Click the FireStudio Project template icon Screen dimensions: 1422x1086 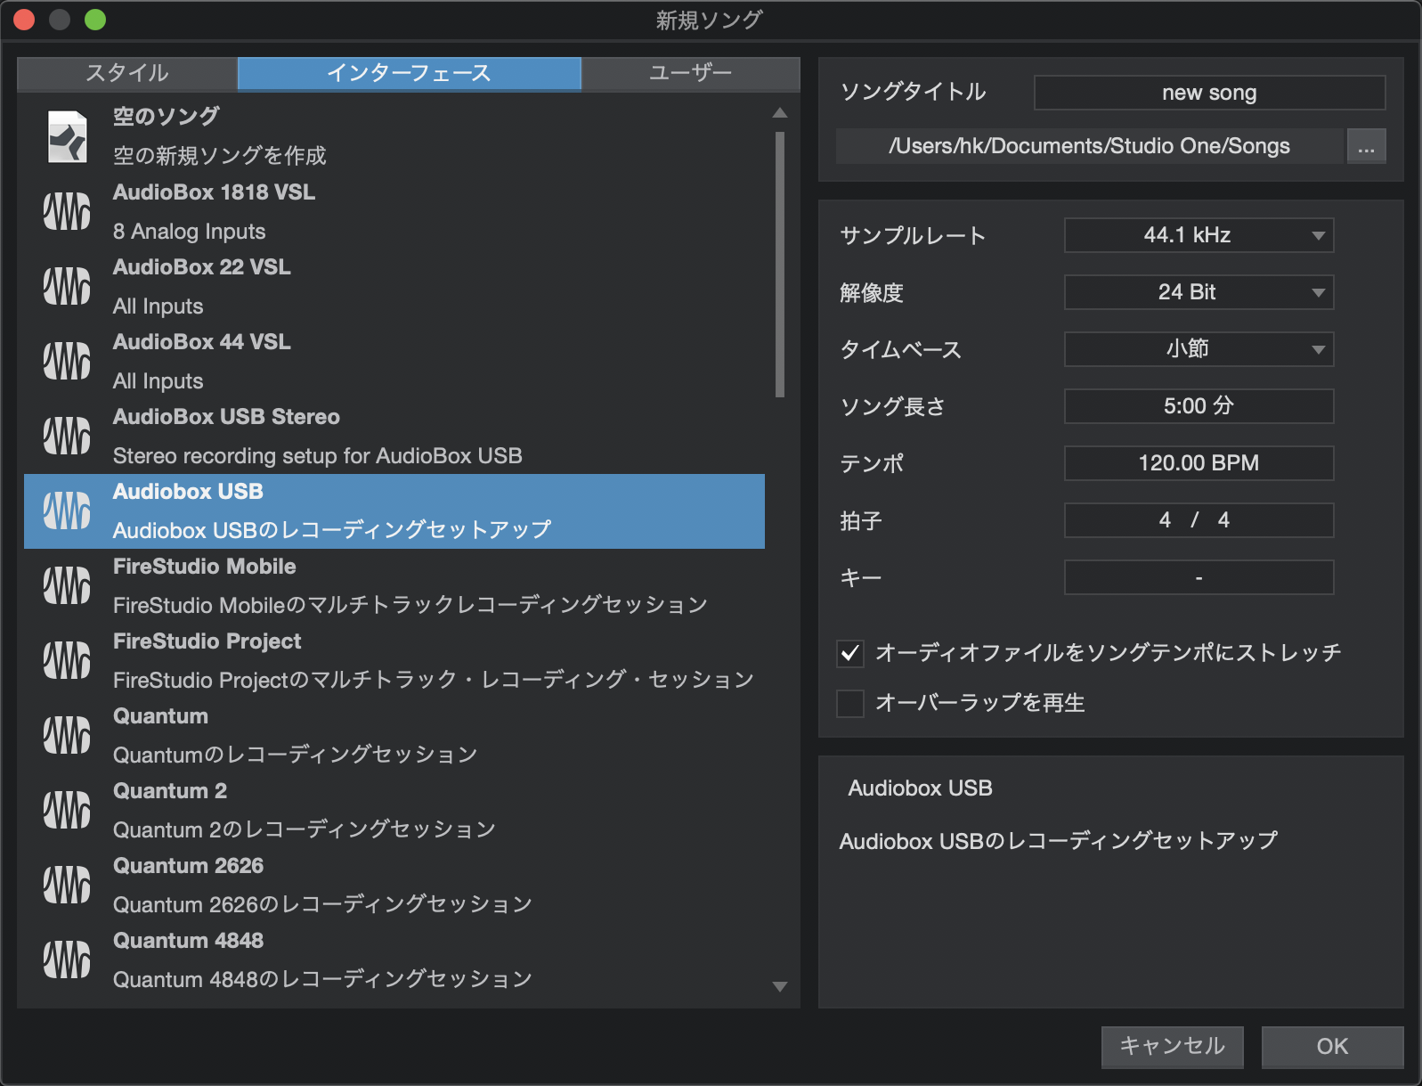click(x=67, y=660)
